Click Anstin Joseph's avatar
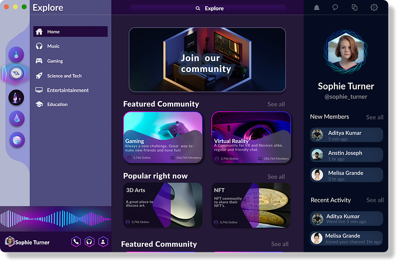Screen dimensions: 398x262 (x=317, y=155)
